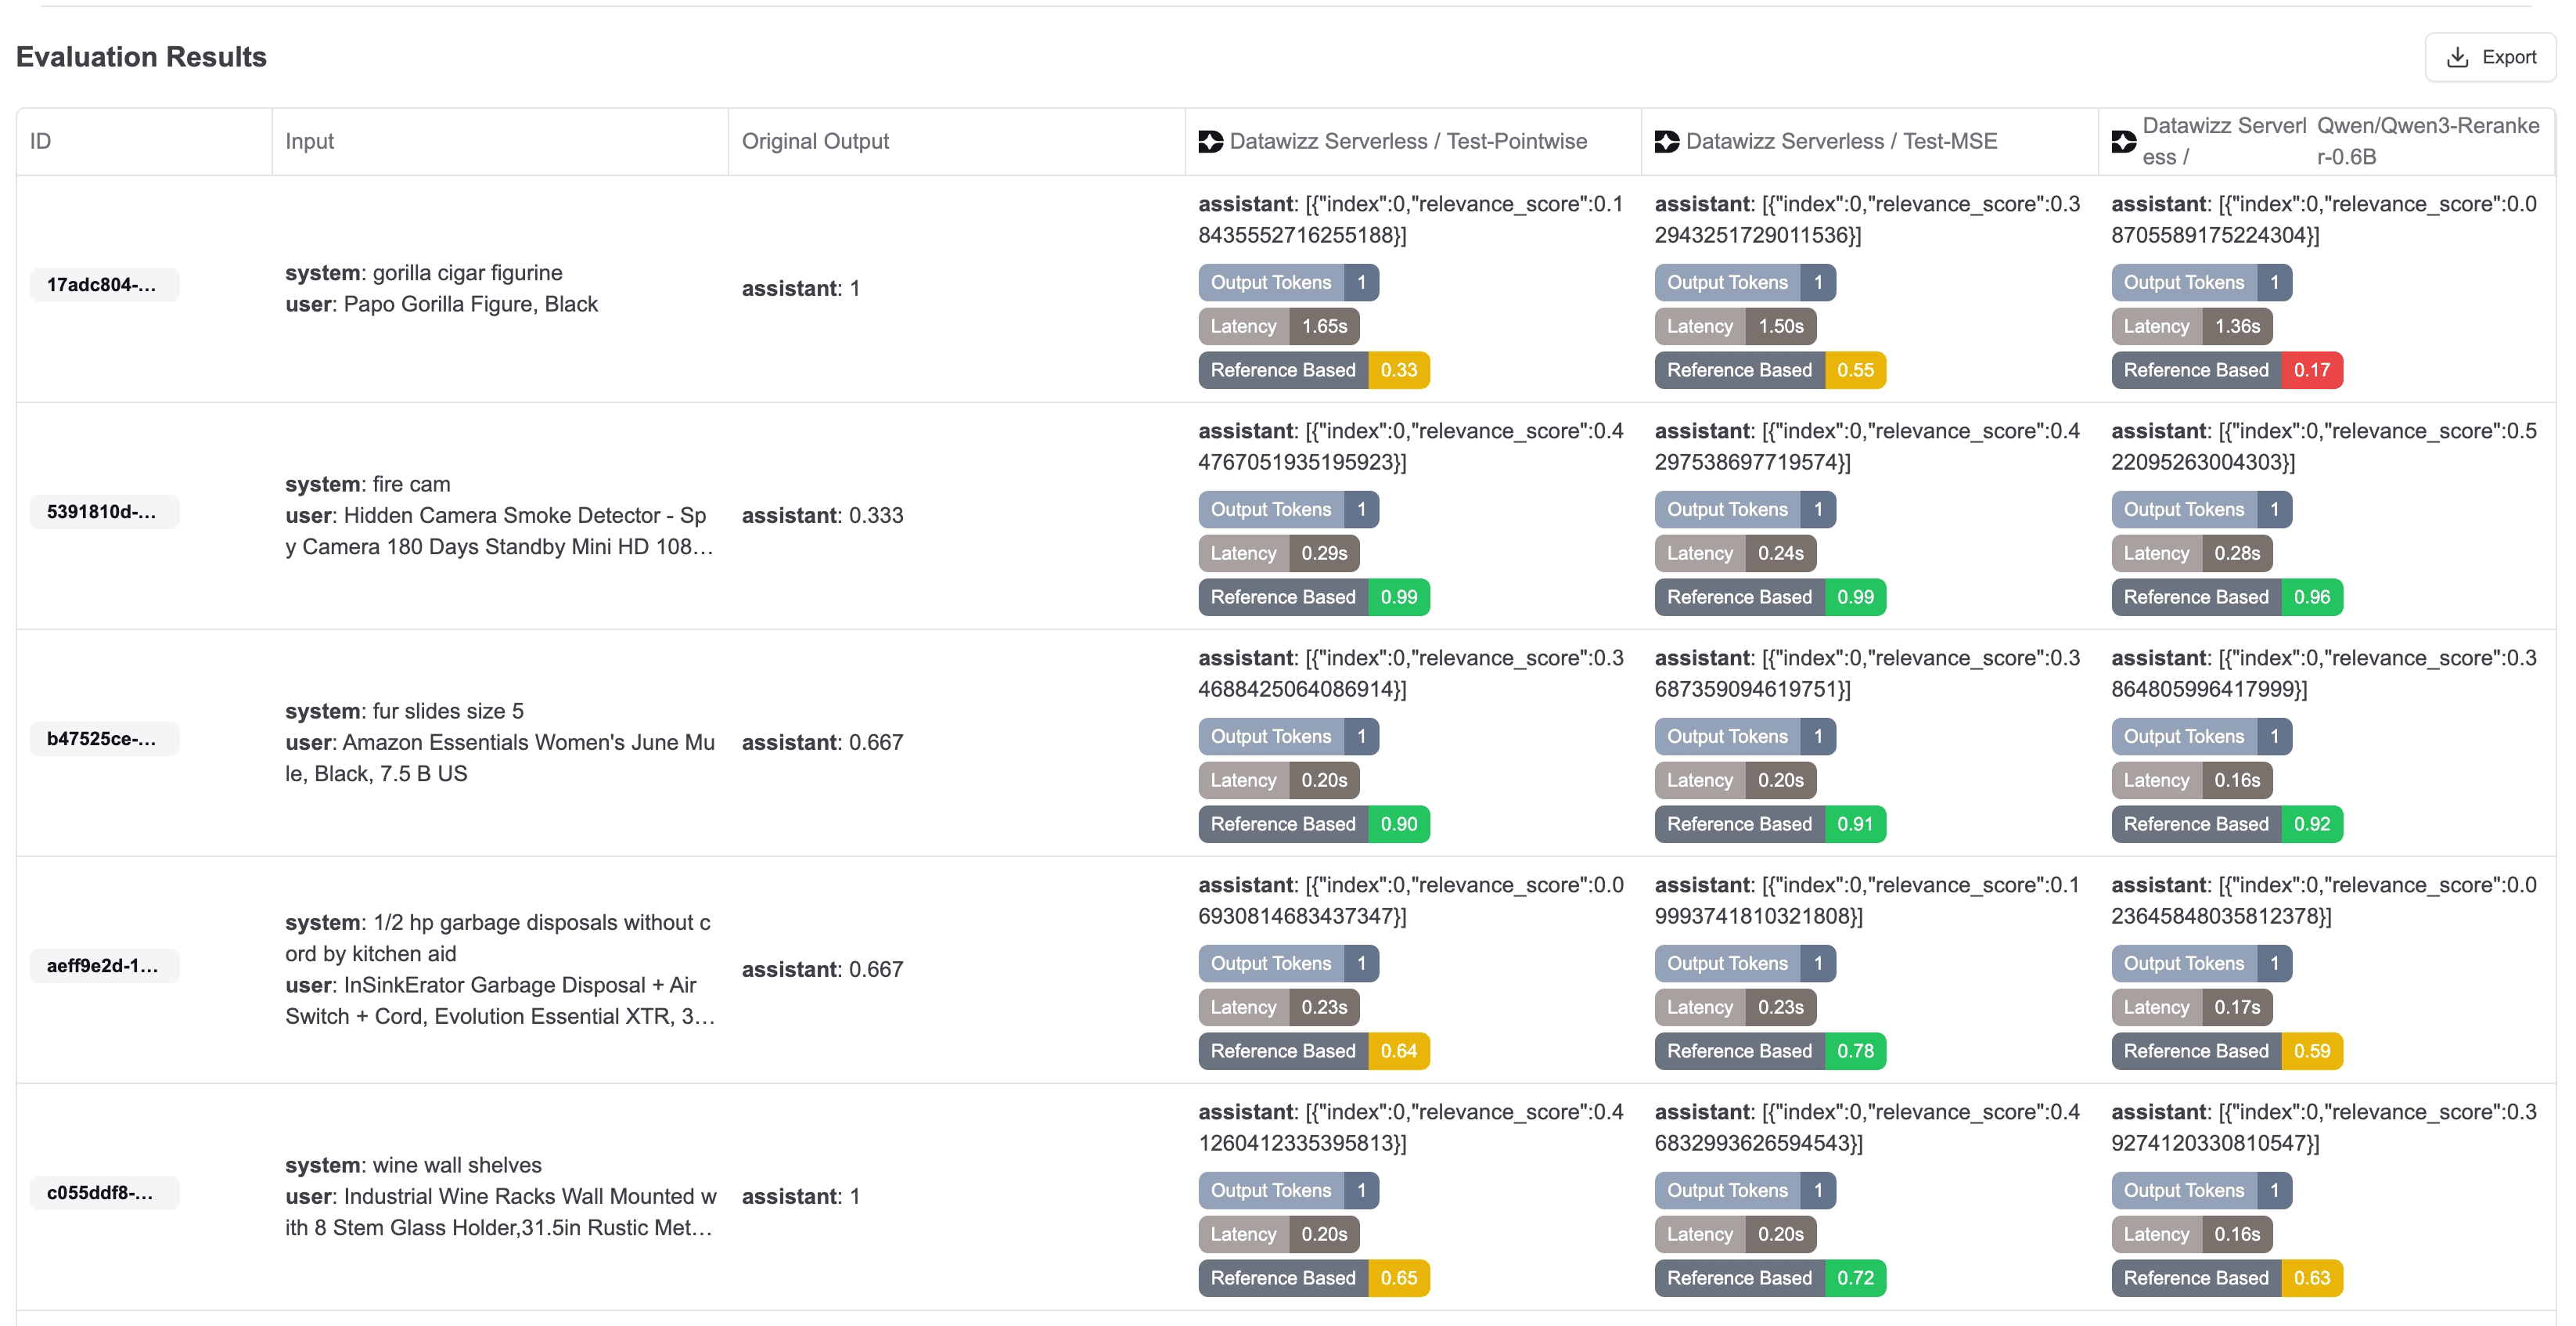Click the 17adc804 ID badge

(x=103, y=285)
